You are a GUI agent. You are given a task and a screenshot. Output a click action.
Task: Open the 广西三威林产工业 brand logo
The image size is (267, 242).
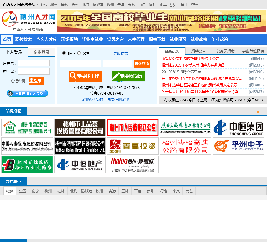[x=186, y=128]
